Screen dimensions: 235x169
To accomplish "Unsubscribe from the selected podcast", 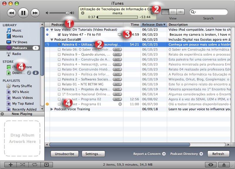I will coord(65,154).
